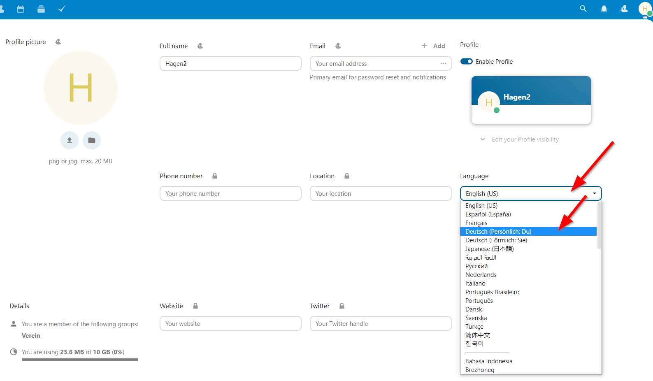The image size is (653, 381).
Task: Add an additional email address
Action: [x=433, y=46]
